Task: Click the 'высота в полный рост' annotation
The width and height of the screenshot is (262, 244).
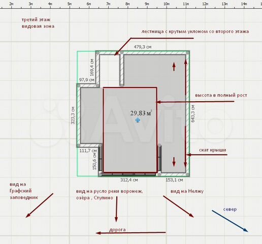Action: click(x=221, y=95)
